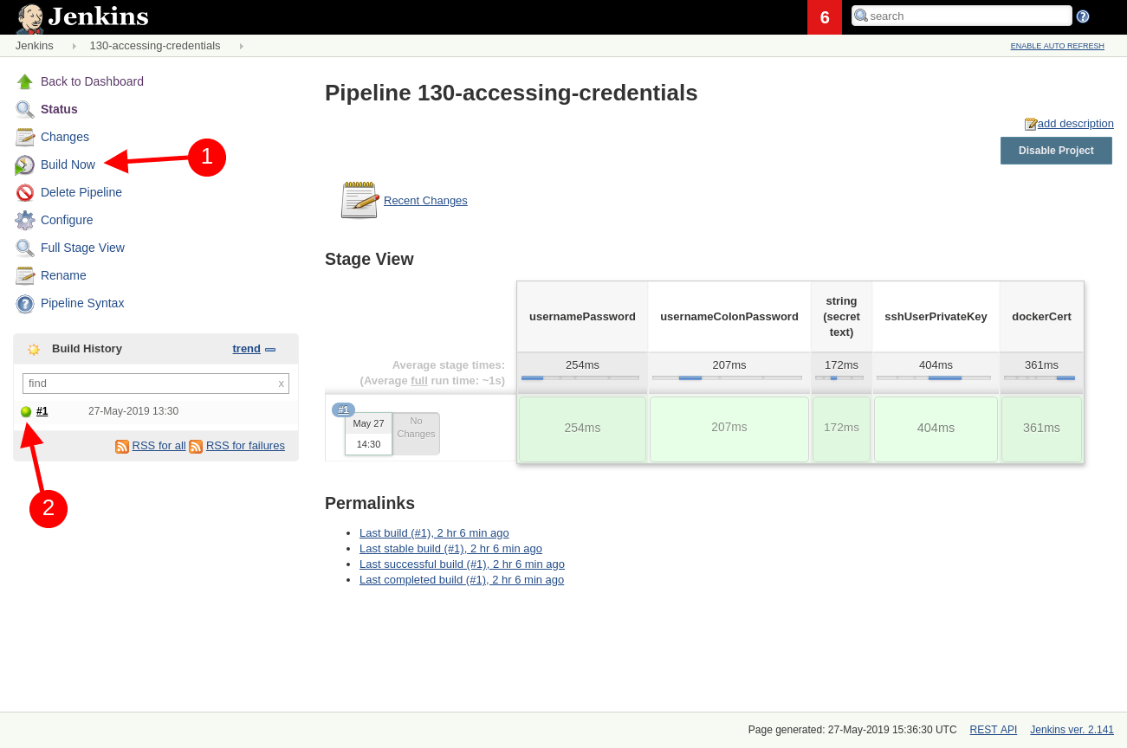Click the add description link
Image resolution: width=1127 pixels, height=748 pixels.
click(1076, 124)
